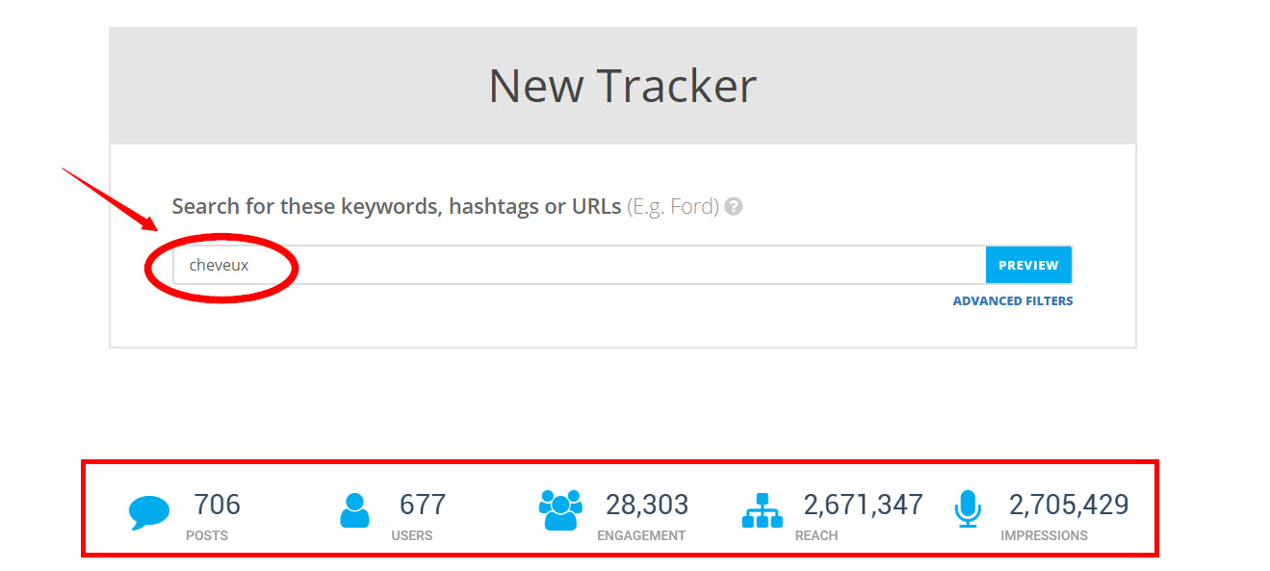Focus the keyword search field containing cheveux
Screen dimensions: 1270x571
pyautogui.click(x=578, y=265)
